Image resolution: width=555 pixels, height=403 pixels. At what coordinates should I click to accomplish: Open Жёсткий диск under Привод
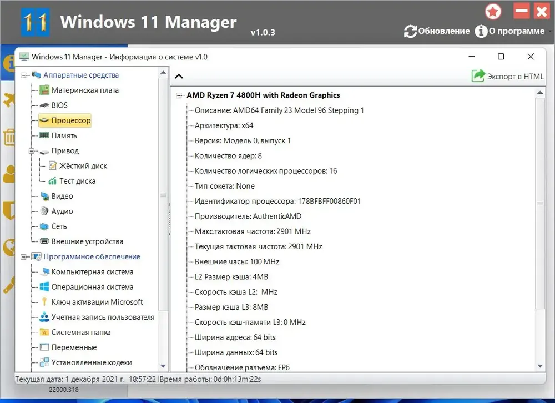coord(83,166)
